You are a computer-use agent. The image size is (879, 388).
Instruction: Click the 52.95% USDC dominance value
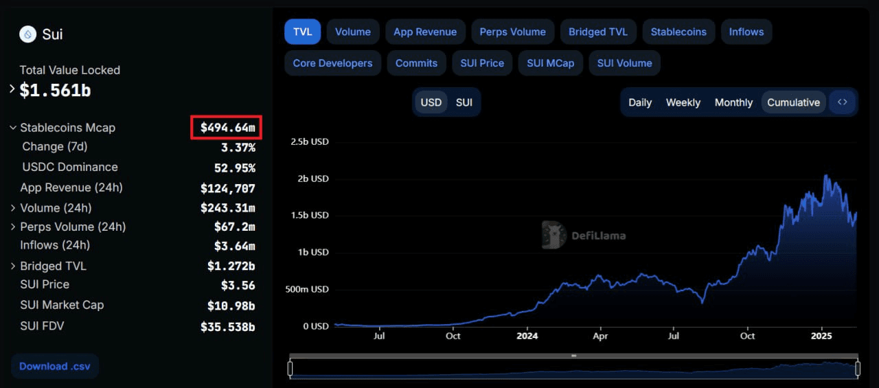[235, 168]
